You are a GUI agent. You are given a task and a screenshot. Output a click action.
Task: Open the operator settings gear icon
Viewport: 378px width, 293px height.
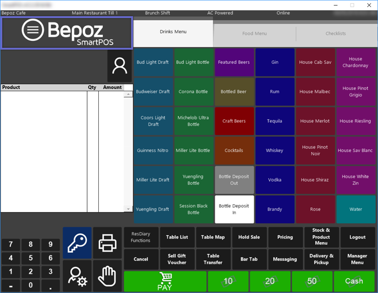77,276
